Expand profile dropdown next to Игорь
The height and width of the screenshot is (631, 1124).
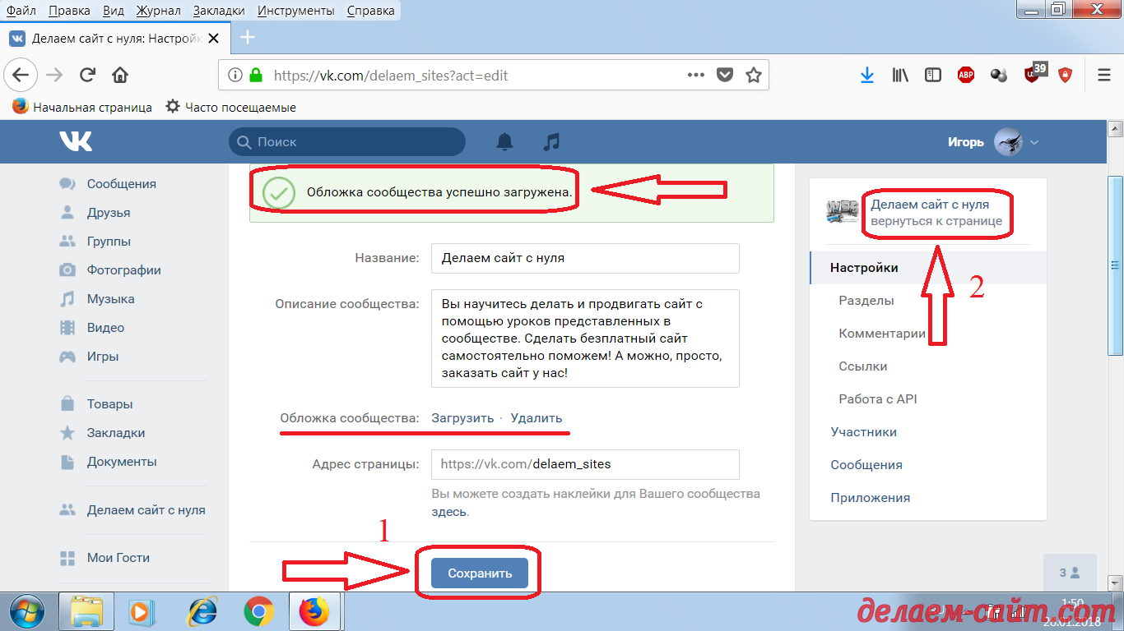[x=1034, y=142]
